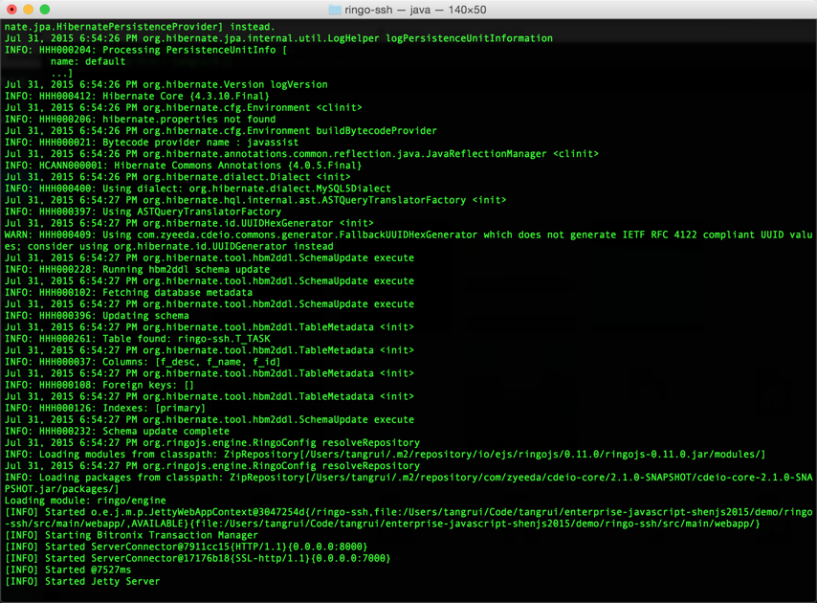The image size is (817, 603).
Task: Click the 'ringo-ssh — java — 140×50' window title
Action: pos(415,10)
